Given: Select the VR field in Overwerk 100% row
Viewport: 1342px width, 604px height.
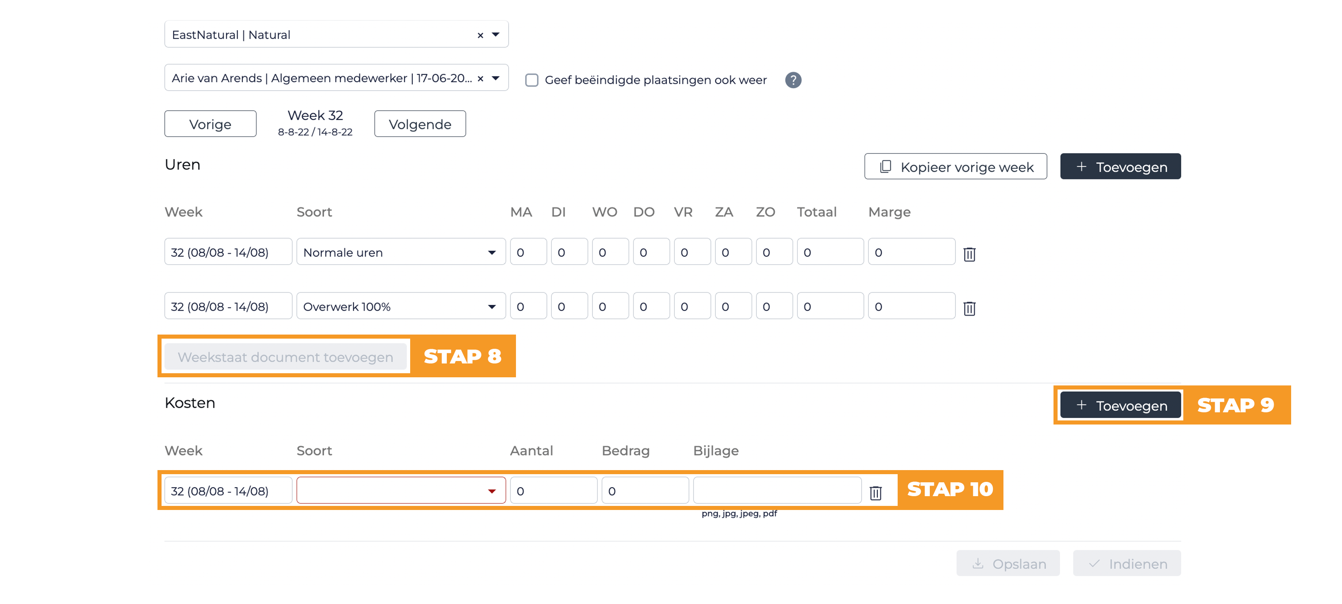Looking at the screenshot, I should pos(692,306).
